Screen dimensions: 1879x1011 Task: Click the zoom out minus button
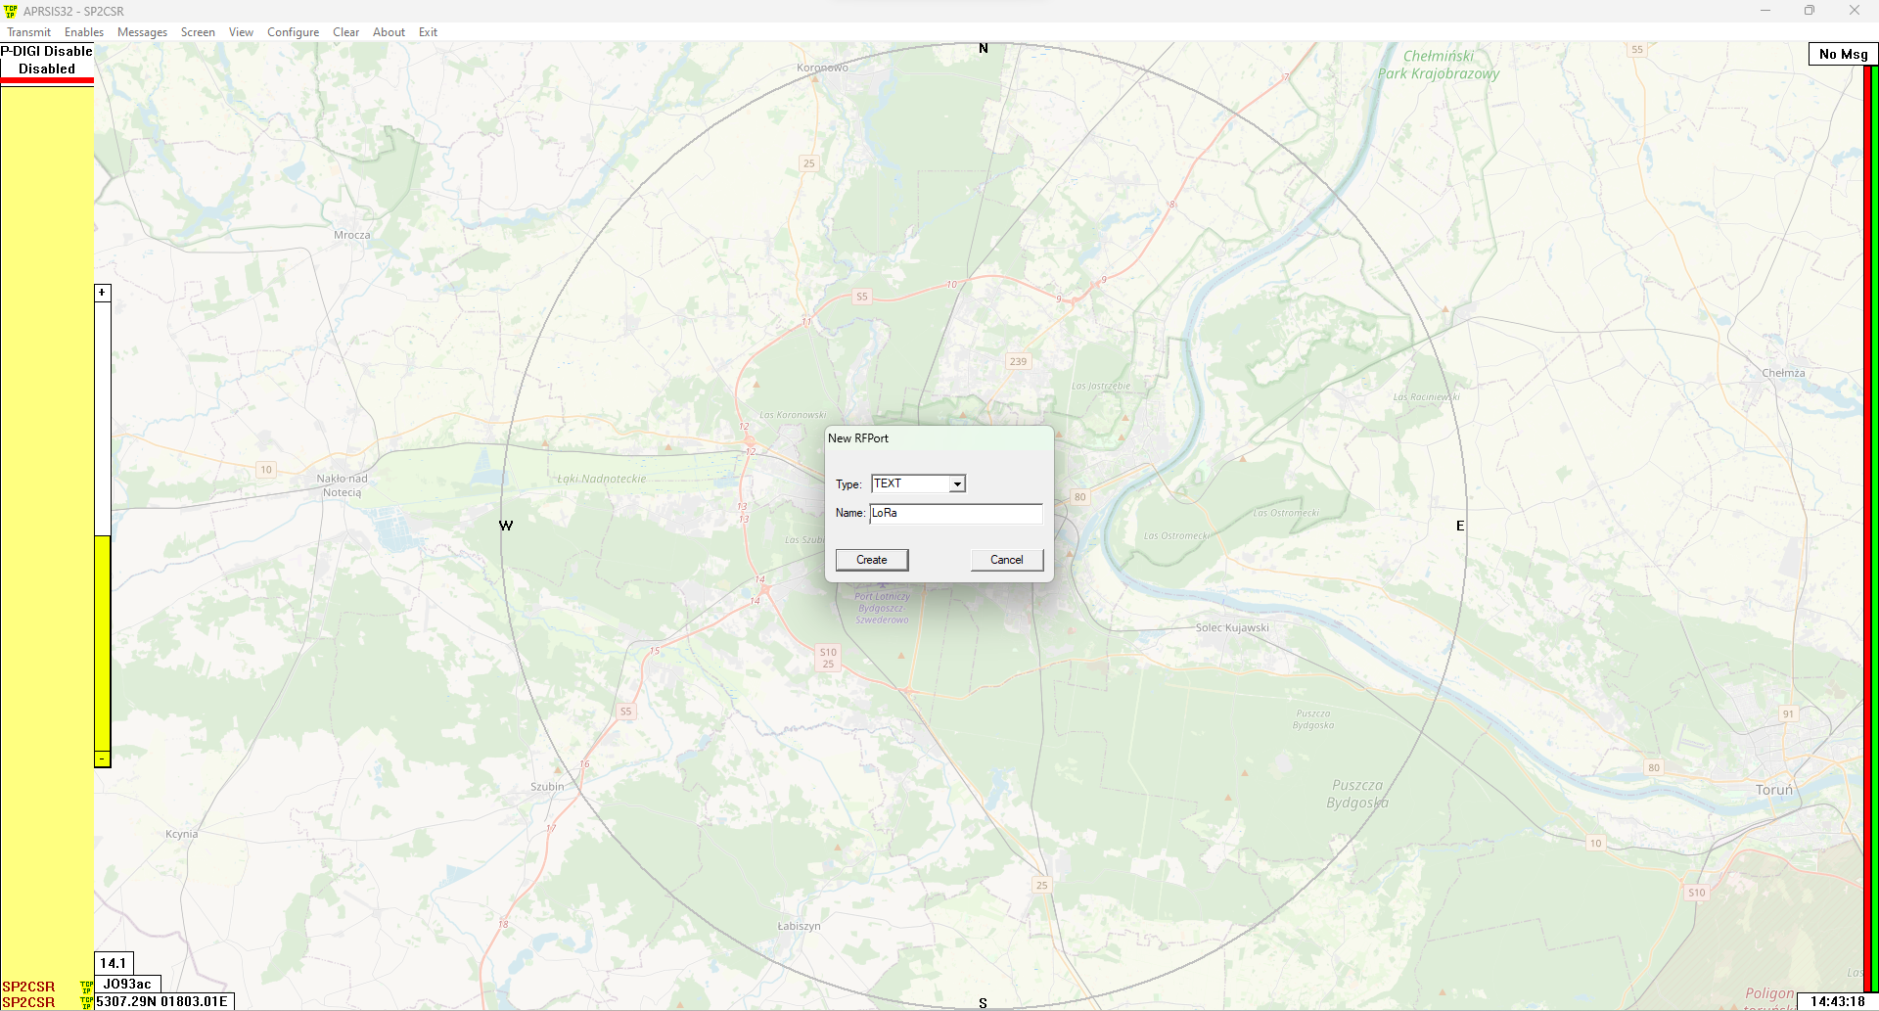point(102,759)
